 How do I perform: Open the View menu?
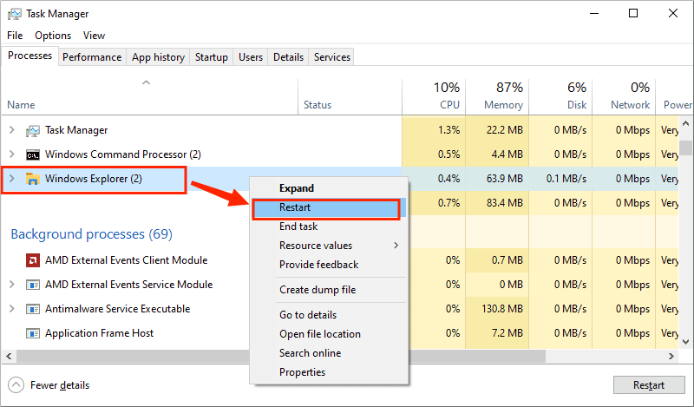(x=95, y=36)
